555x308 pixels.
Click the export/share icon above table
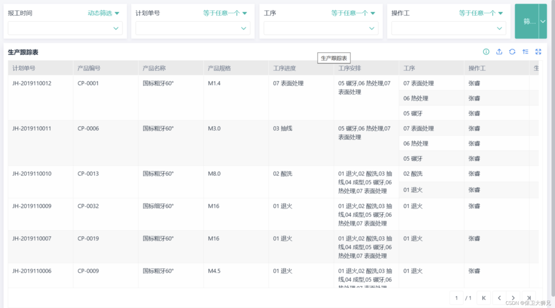[499, 52]
